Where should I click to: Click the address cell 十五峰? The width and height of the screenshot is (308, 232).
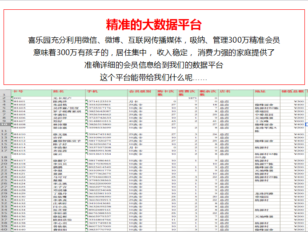tap(267, 121)
